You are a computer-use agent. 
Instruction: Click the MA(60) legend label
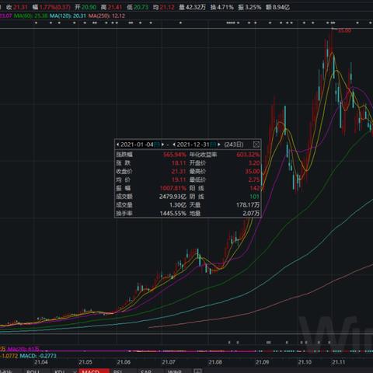(30, 16)
